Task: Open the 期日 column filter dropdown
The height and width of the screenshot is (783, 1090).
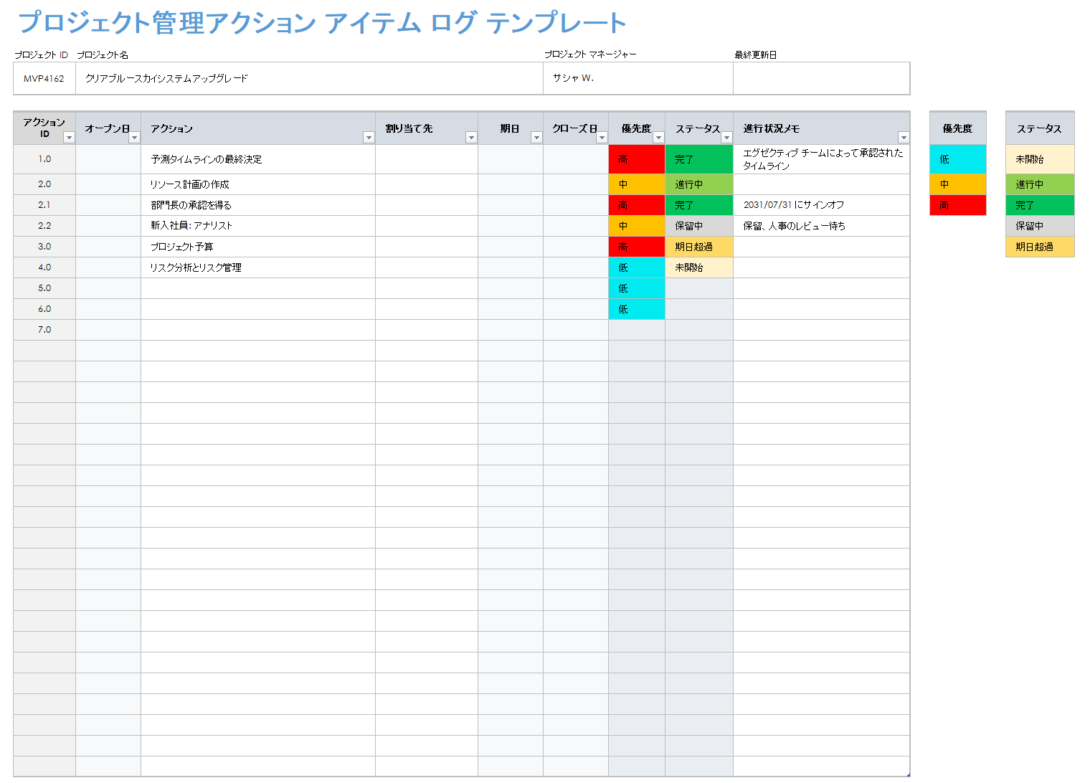Action: pos(536,138)
